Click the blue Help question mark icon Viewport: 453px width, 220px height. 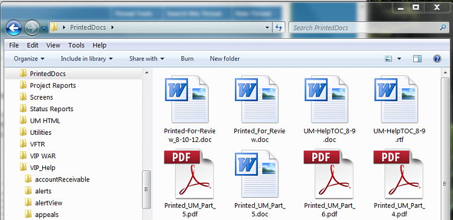coord(437,59)
